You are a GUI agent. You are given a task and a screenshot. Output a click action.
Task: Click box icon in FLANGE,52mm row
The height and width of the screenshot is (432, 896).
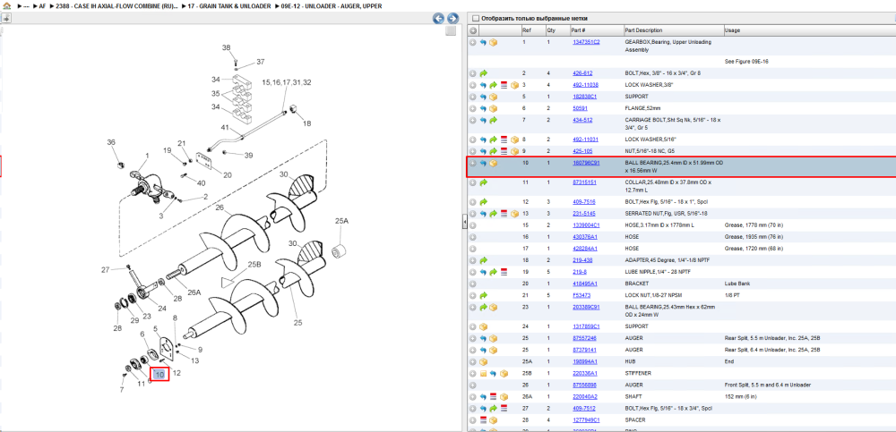click(493, 108)
